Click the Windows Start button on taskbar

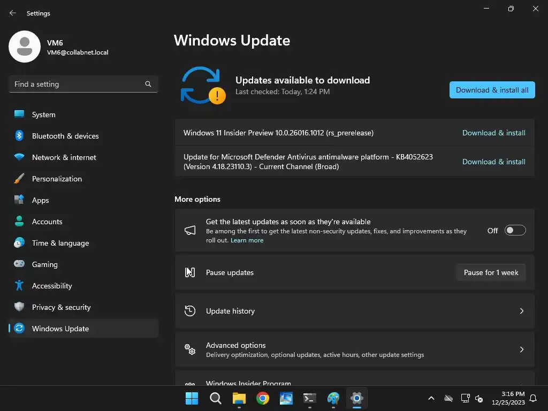tap(192, 398)
